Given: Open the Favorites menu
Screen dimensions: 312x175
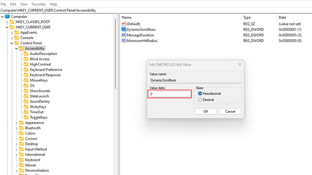Looking at the screenshot, I should point(39,4).
